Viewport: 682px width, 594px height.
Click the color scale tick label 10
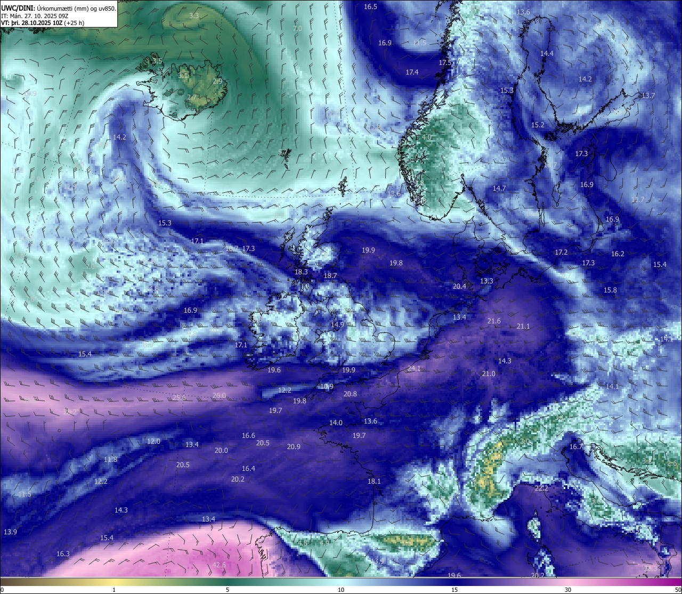(341, 590)
